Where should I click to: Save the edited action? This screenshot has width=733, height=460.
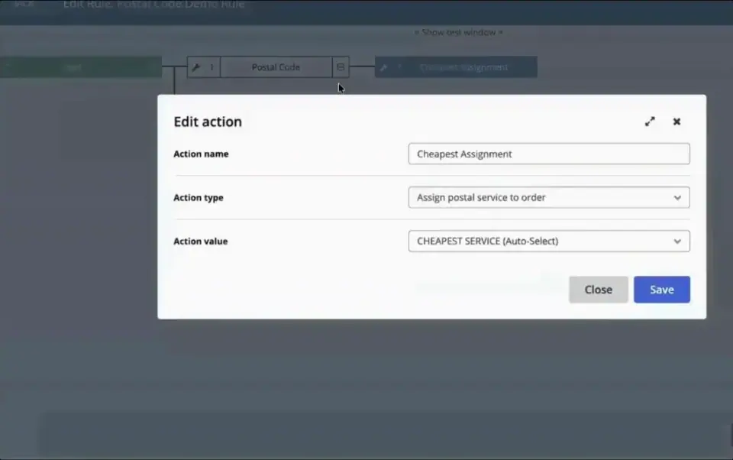coord(661,290)
